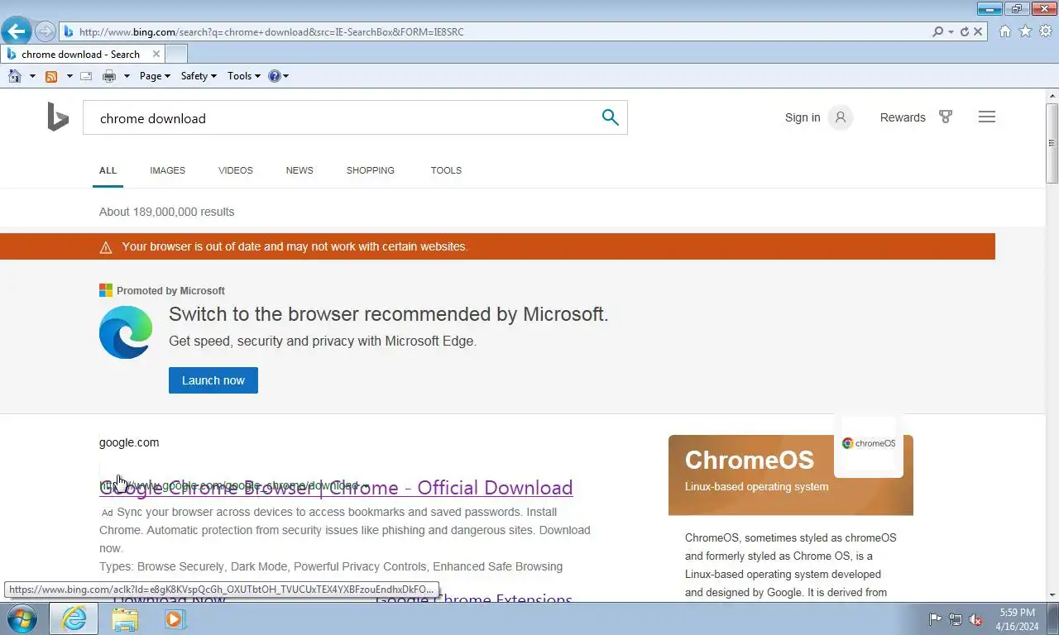Open the Bing hamburger menu
The image size is (1059, 635).
[986, 117]
